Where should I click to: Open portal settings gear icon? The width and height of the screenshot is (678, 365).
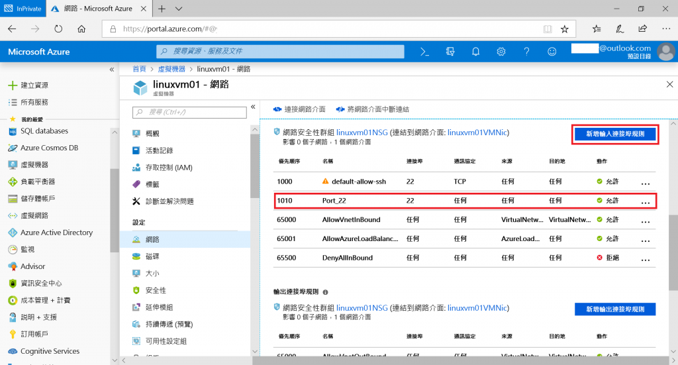[x=501, y=52]
